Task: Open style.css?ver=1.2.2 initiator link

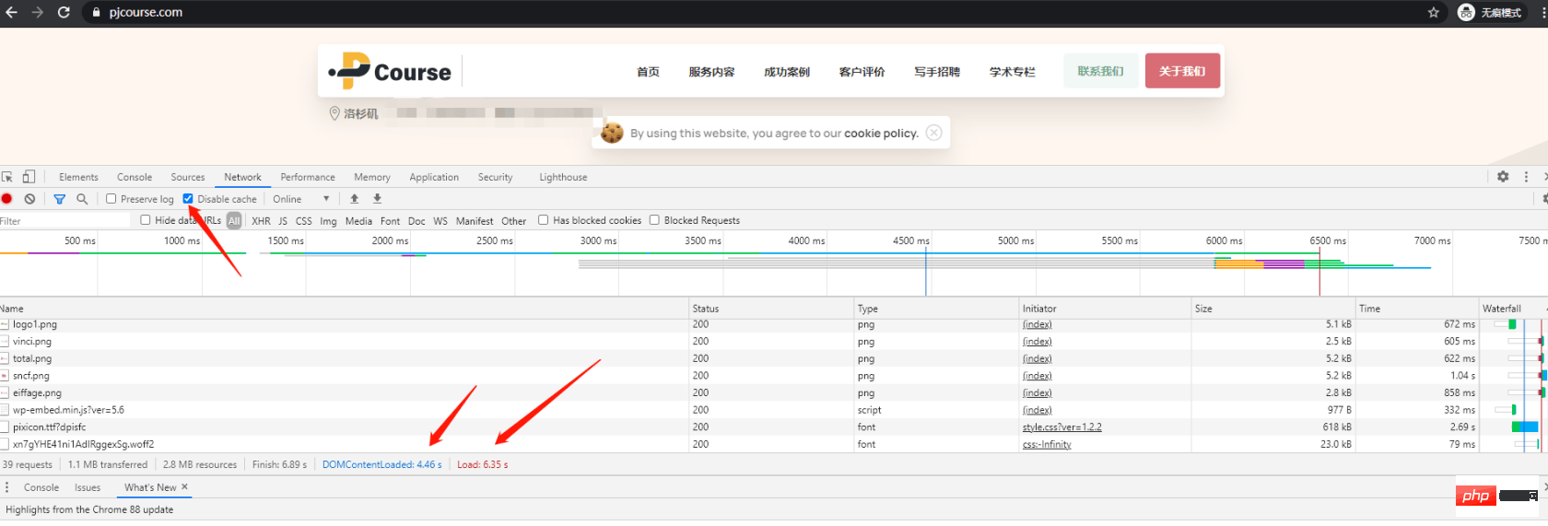Action: (x=1061, y=427)
